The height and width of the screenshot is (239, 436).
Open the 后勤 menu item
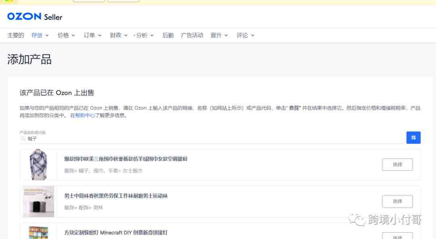coord(168,35)
